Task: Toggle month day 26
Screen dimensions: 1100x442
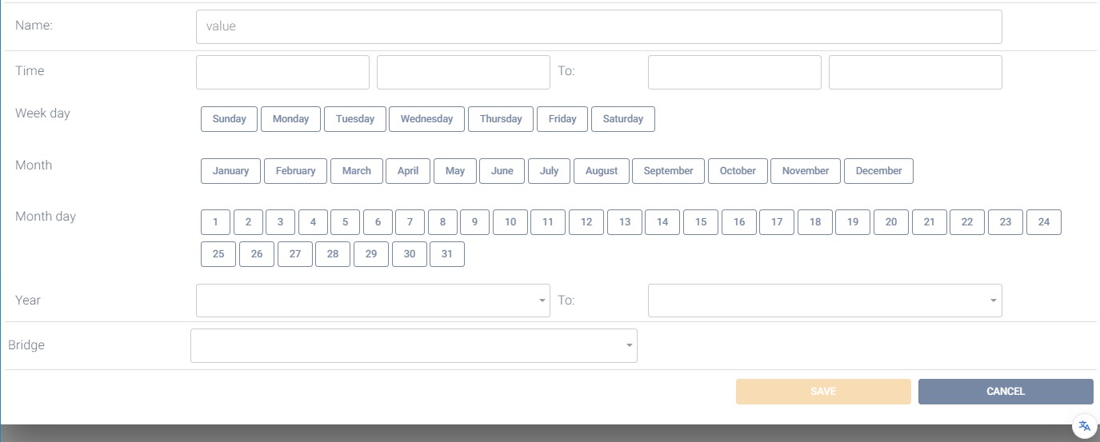Action: click(257, 254)
